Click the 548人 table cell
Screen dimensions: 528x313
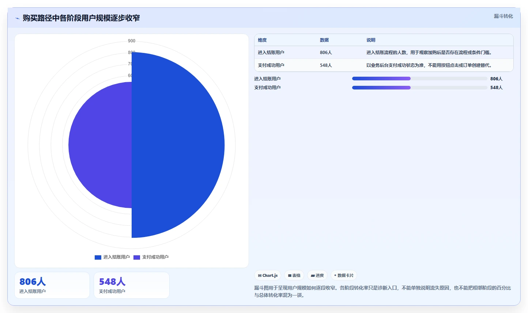[326, 65]
